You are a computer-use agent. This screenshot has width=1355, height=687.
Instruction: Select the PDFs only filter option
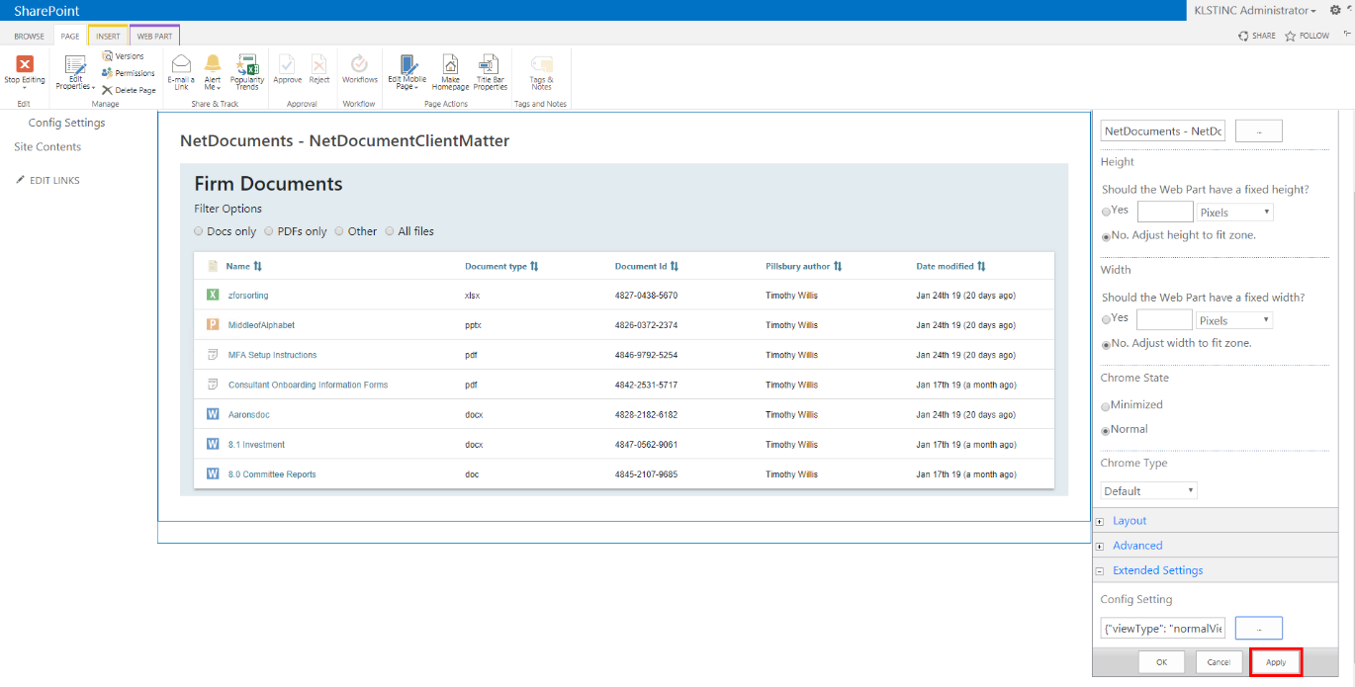click(x=269, y=231)
